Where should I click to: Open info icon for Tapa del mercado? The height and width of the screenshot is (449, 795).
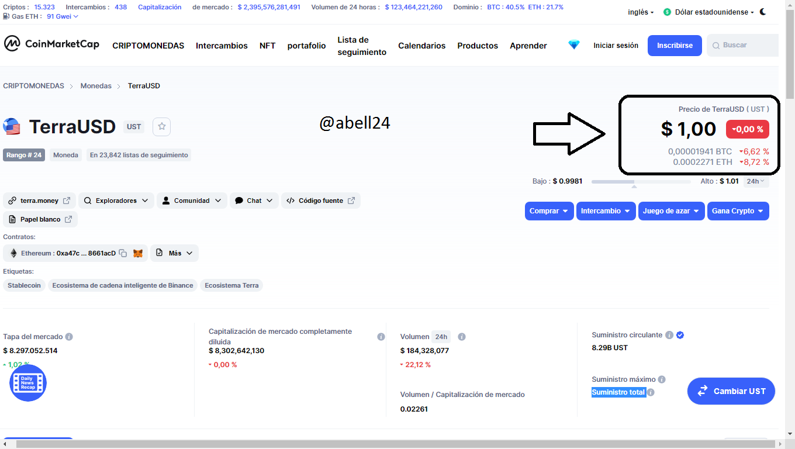click(69, 337)
